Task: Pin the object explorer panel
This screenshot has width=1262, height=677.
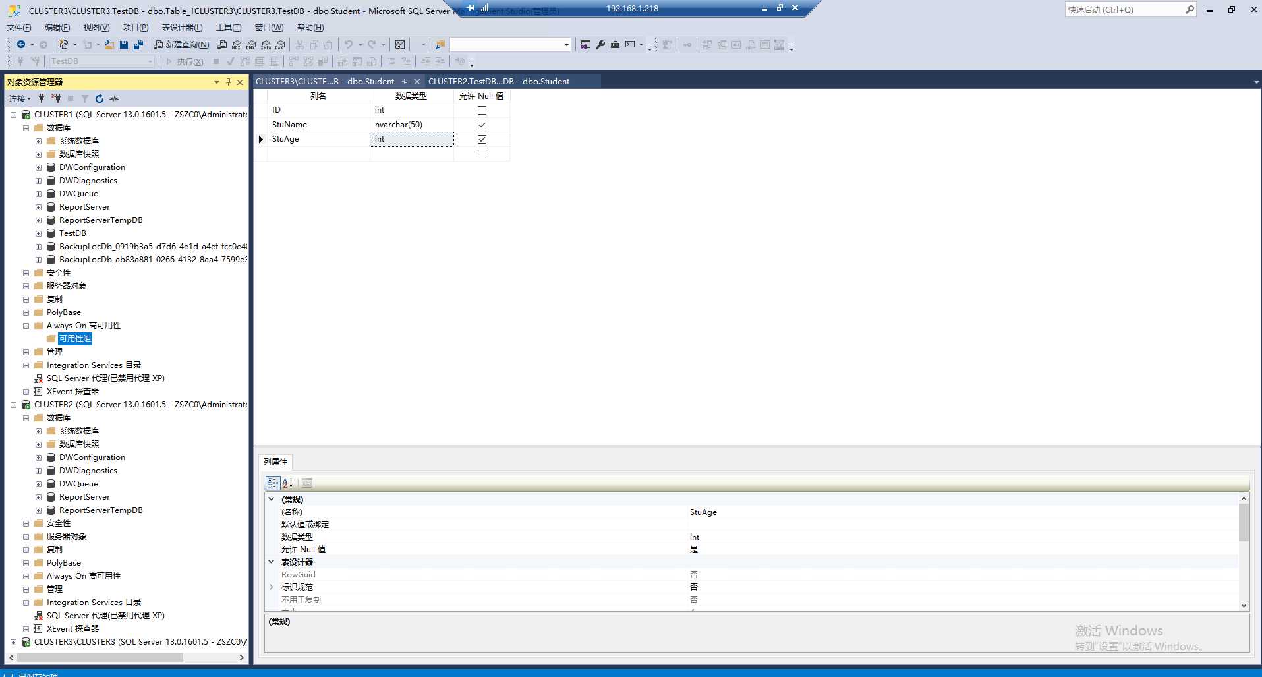Action: click(228, 82)
